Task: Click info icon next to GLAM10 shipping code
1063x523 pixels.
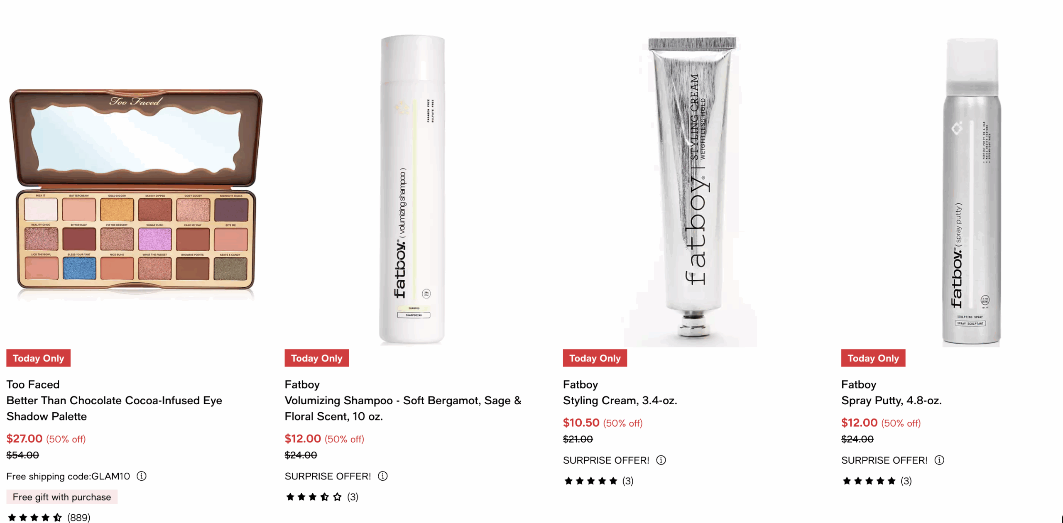Action: tap(141, 476)
